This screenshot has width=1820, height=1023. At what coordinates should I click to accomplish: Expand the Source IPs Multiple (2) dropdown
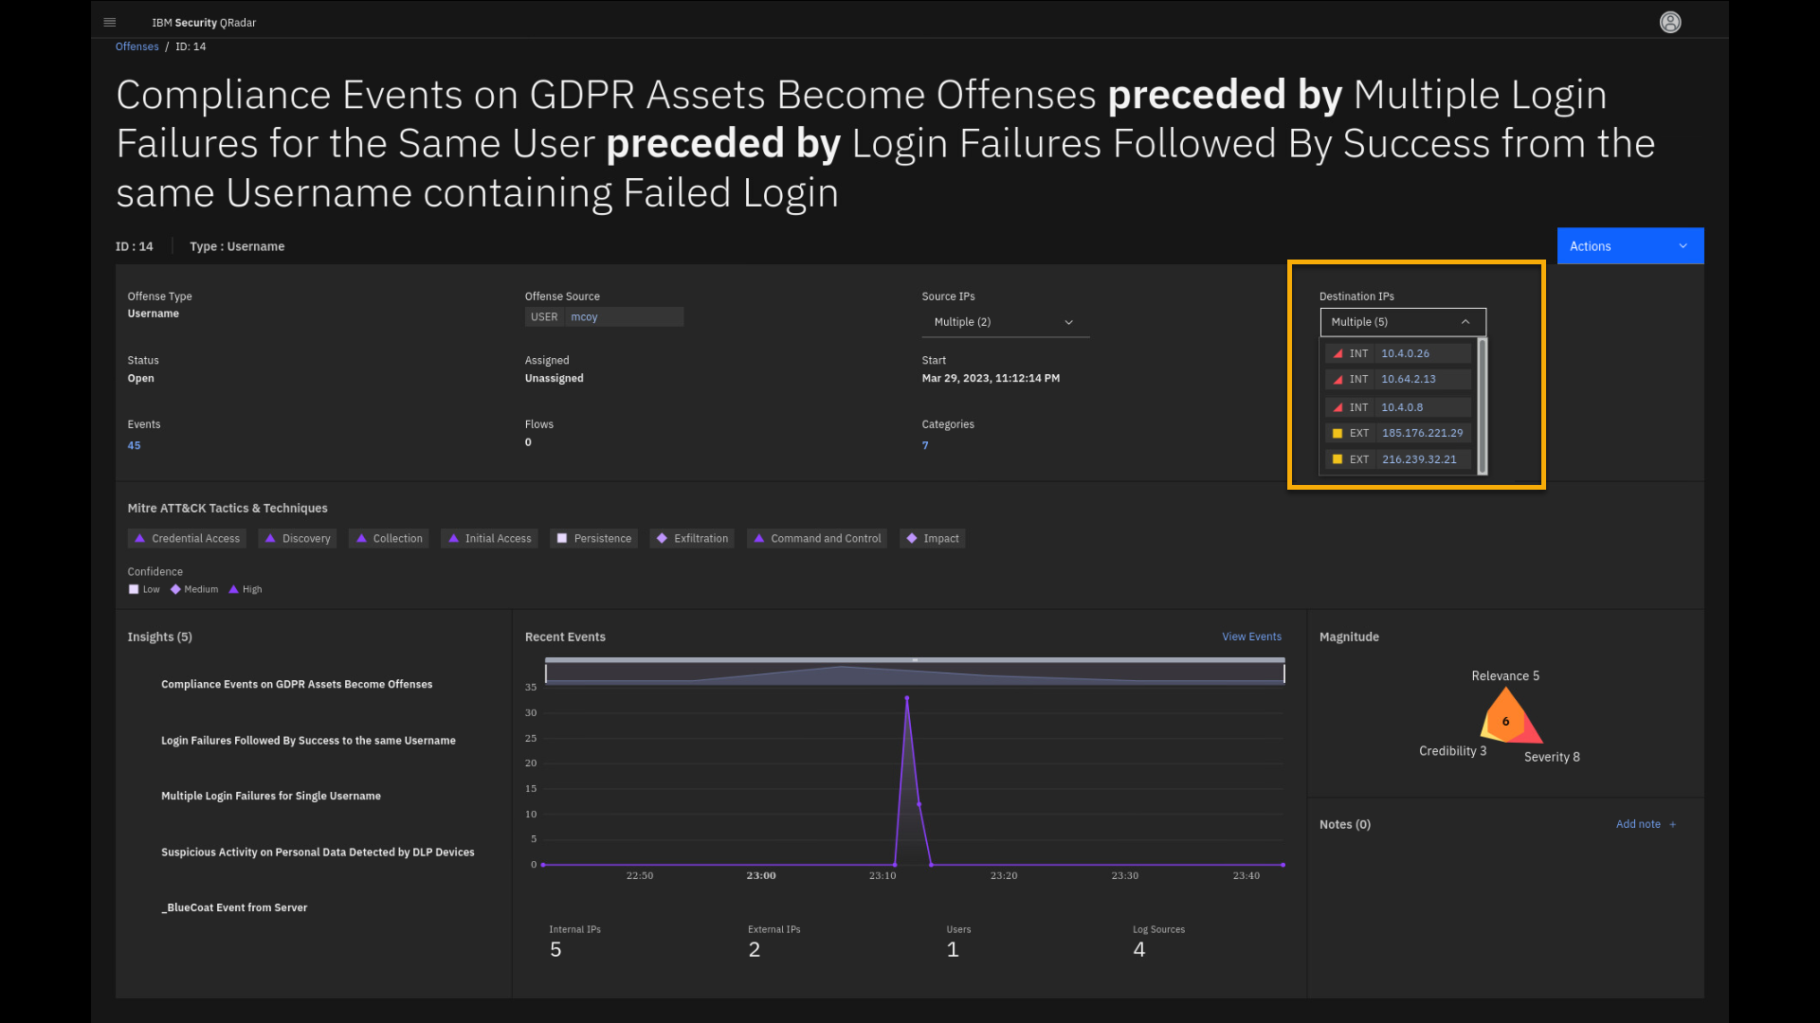tap(1004, 322)
